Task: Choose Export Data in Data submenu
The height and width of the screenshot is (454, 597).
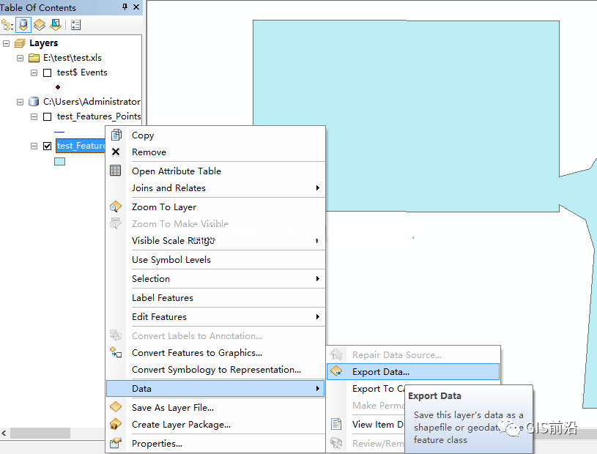Action: (413, 372)
